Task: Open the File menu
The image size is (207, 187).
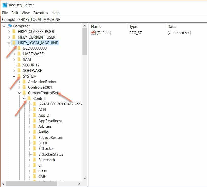Action: [x=5, y=13]
